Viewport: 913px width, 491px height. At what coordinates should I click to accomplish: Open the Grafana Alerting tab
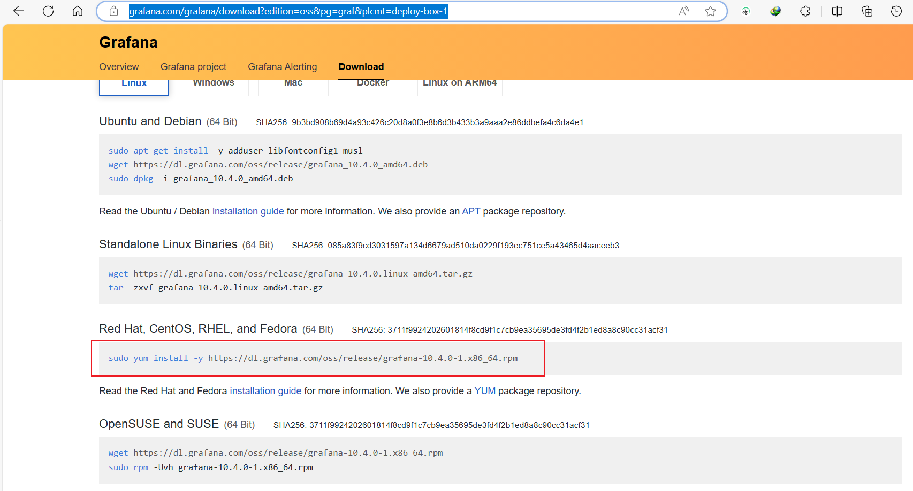282,67
